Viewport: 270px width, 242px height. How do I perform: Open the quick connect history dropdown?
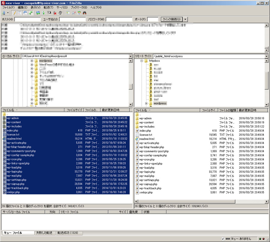coord(185,19)
